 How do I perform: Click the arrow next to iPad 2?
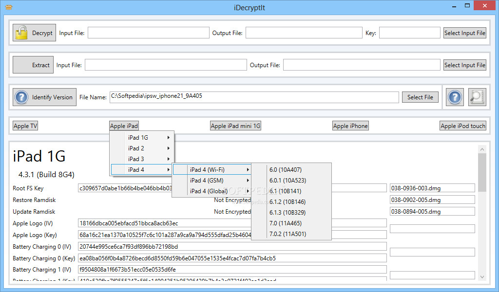pos(168,148)
